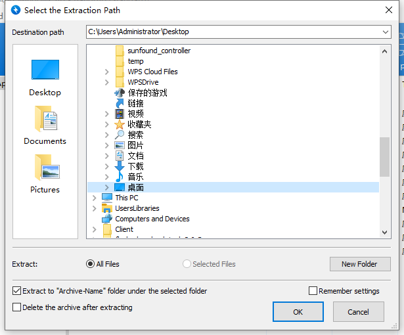Image resolution: width=404 pixels, height=335 pixels.
Task: Click the UsersLibraries icon
Action: pyautogui.click(x=107, y=208)
